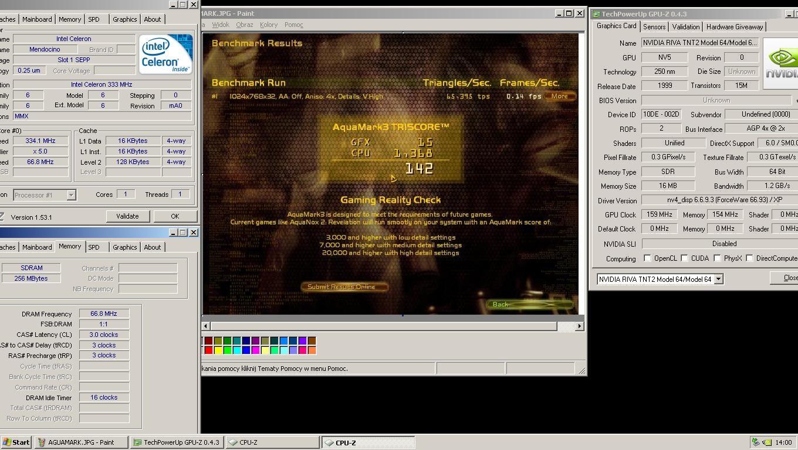Click the active bold CPU-Z taskbar button

pyautogui.click(x=368, y=442)
